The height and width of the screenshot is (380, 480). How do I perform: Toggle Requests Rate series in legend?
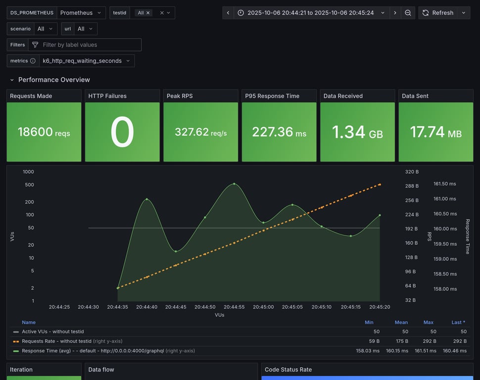[56, 341]
